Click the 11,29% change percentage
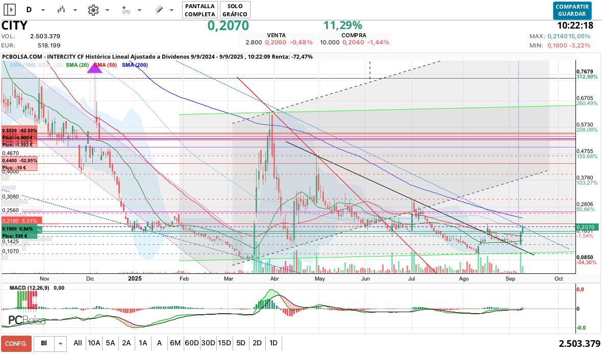The width and height of the screenshot is (602, 355). point(343,26)
